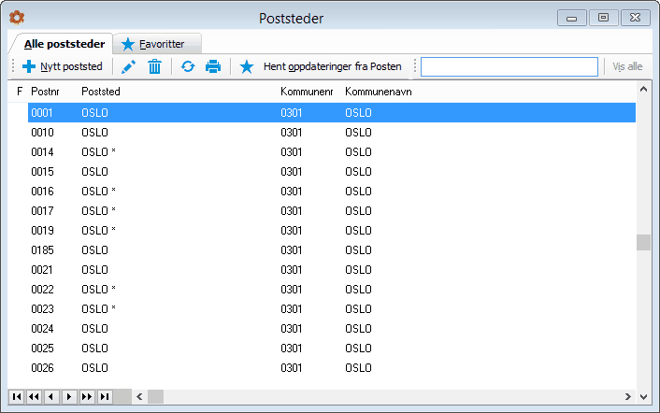
Task: Click the star icon on the Favoritter tab
Action: [127, 44]
